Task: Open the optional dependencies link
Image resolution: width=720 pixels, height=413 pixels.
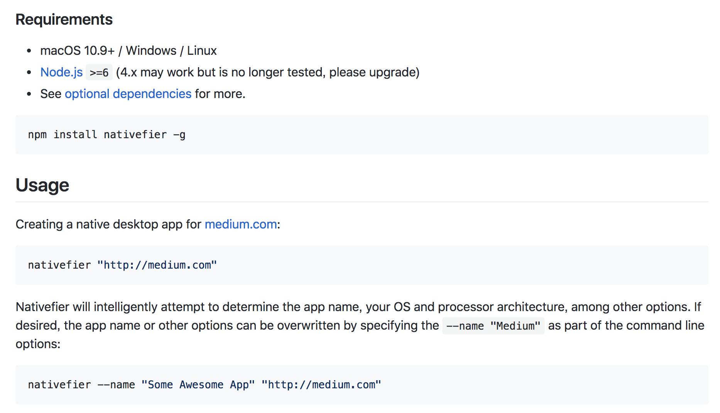Action: [x=128, y=94]
